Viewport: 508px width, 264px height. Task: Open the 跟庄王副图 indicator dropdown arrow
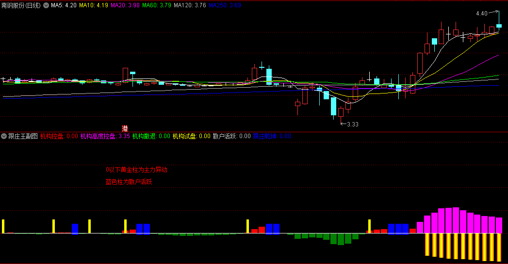(4, 136)
